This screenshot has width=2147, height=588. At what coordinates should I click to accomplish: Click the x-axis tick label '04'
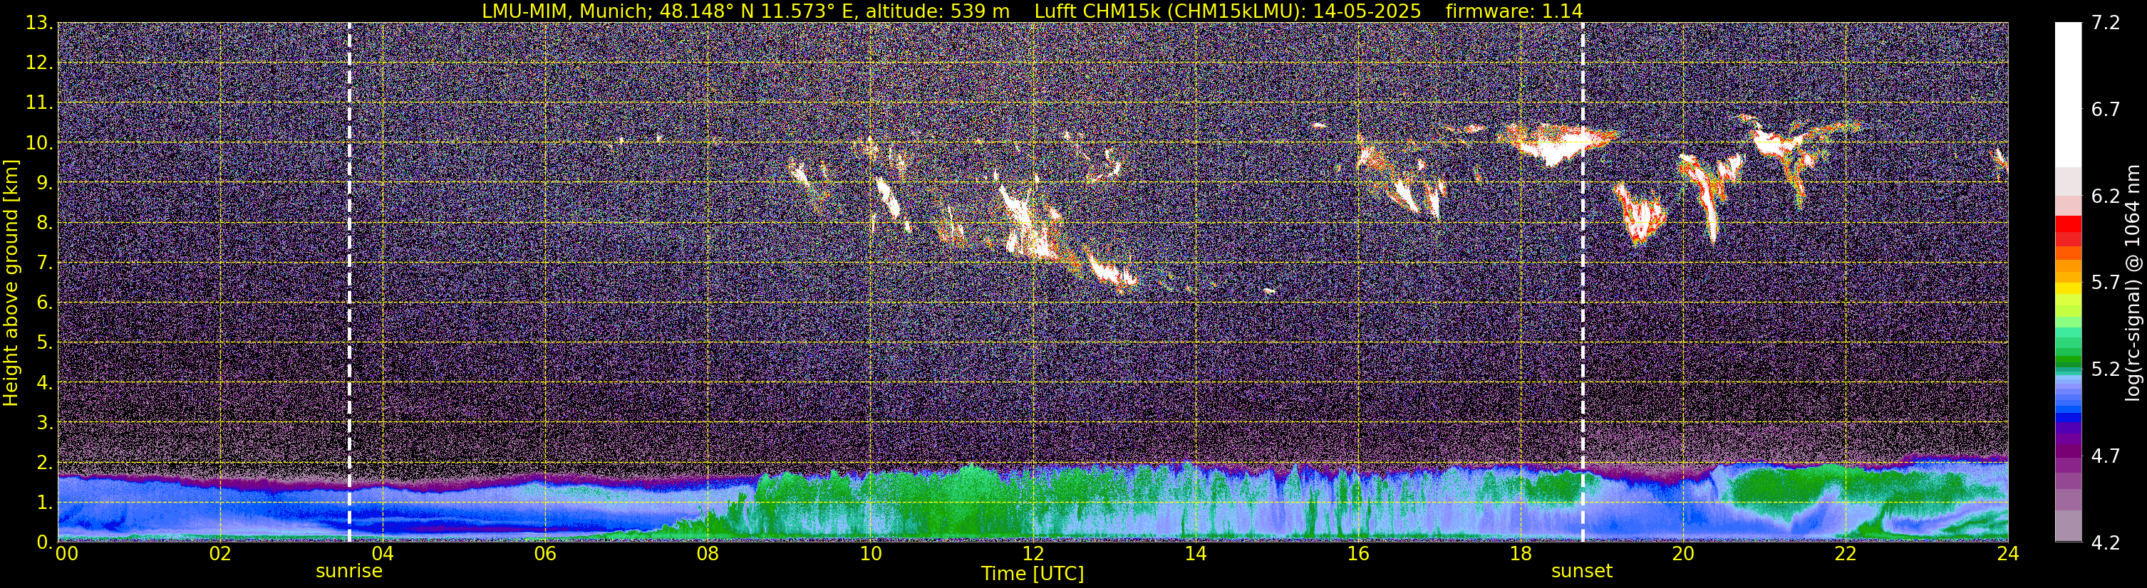click(x=382, y=554)
